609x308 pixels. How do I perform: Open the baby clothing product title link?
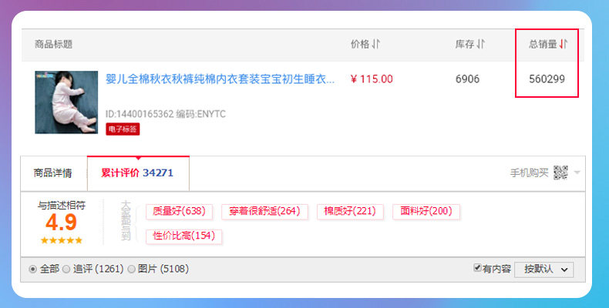coord(220,79)
